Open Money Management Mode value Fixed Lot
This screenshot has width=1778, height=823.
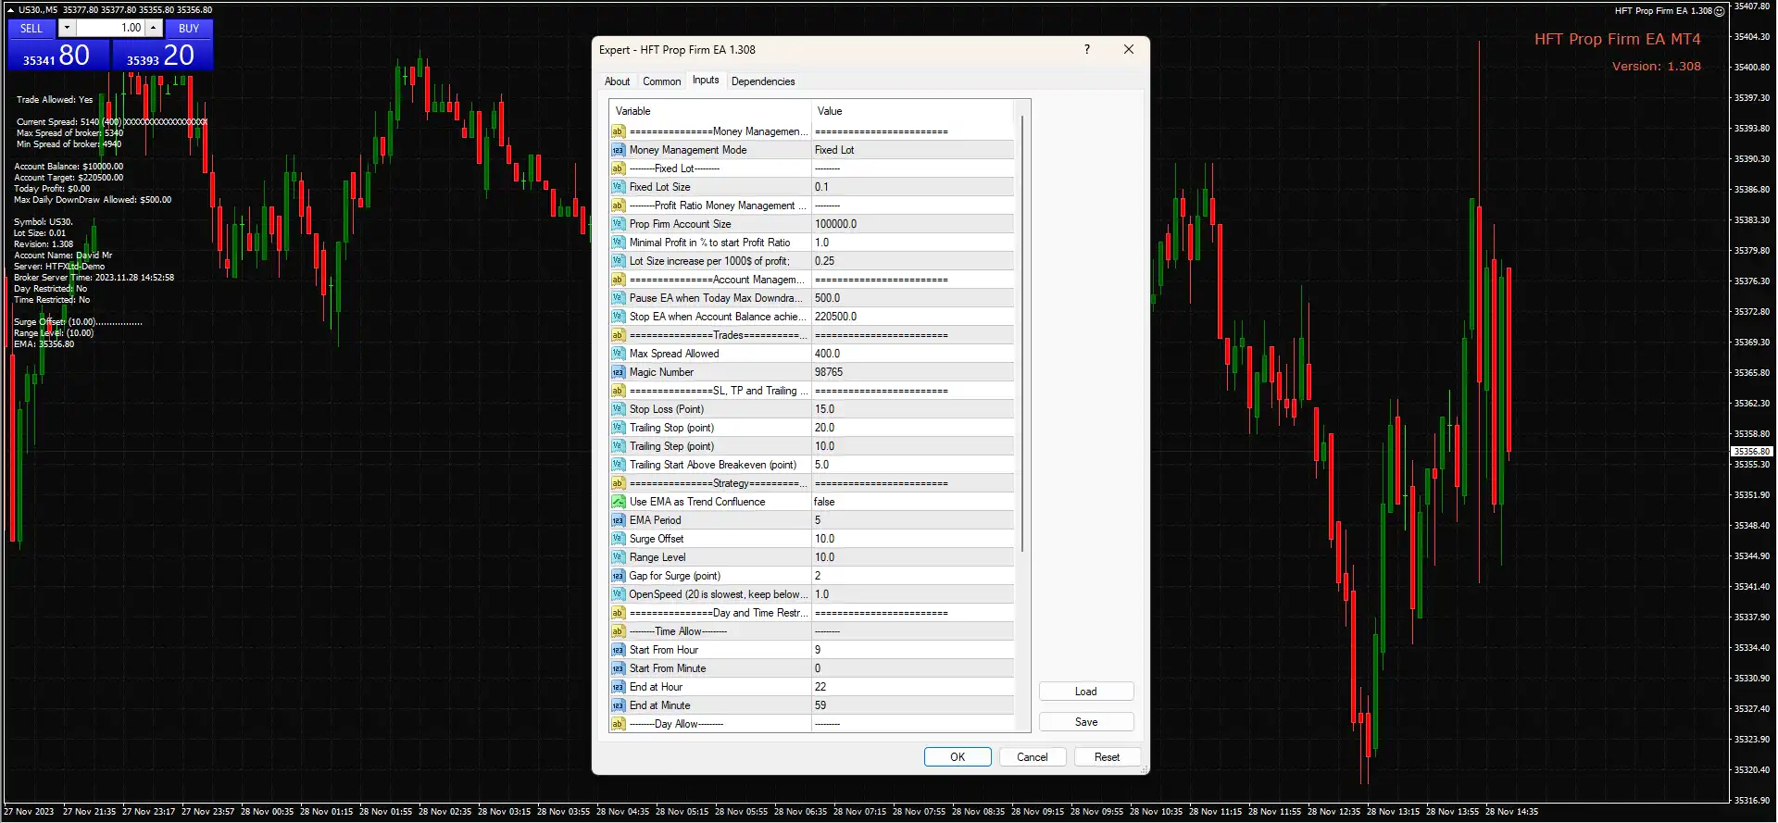(913, 150)
